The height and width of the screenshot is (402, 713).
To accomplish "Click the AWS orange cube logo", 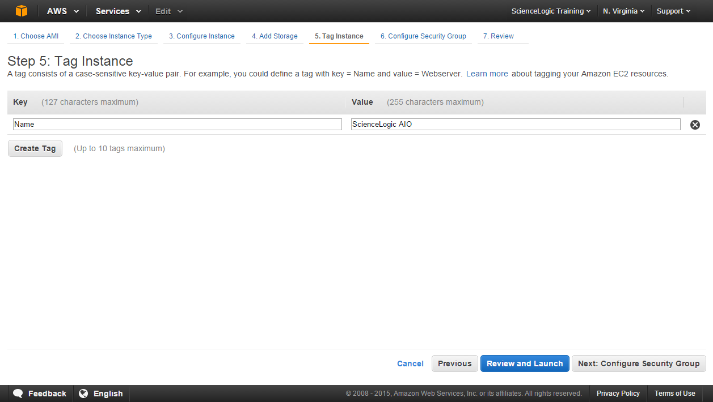I will (x=22, y=11).
